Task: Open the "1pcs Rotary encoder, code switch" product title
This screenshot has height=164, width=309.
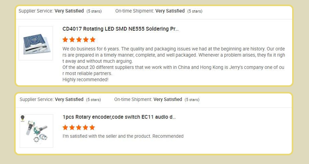Action: 119,117
